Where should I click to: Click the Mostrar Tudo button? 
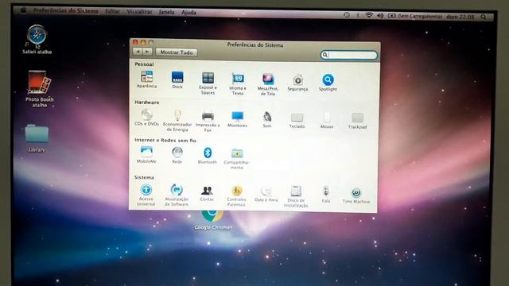pyautogui.click(x=177, y=52)
